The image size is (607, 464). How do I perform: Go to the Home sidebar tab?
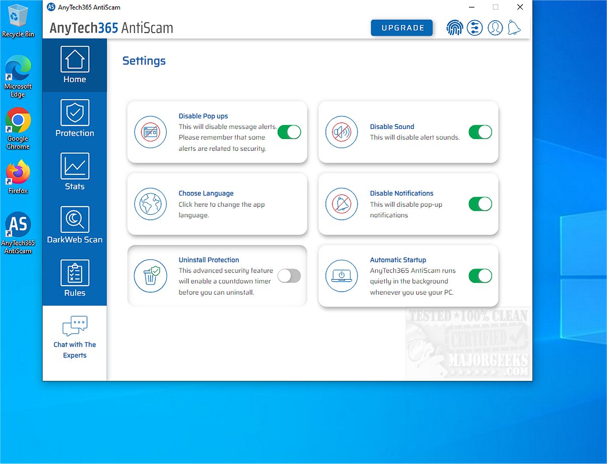click(75, 65)
